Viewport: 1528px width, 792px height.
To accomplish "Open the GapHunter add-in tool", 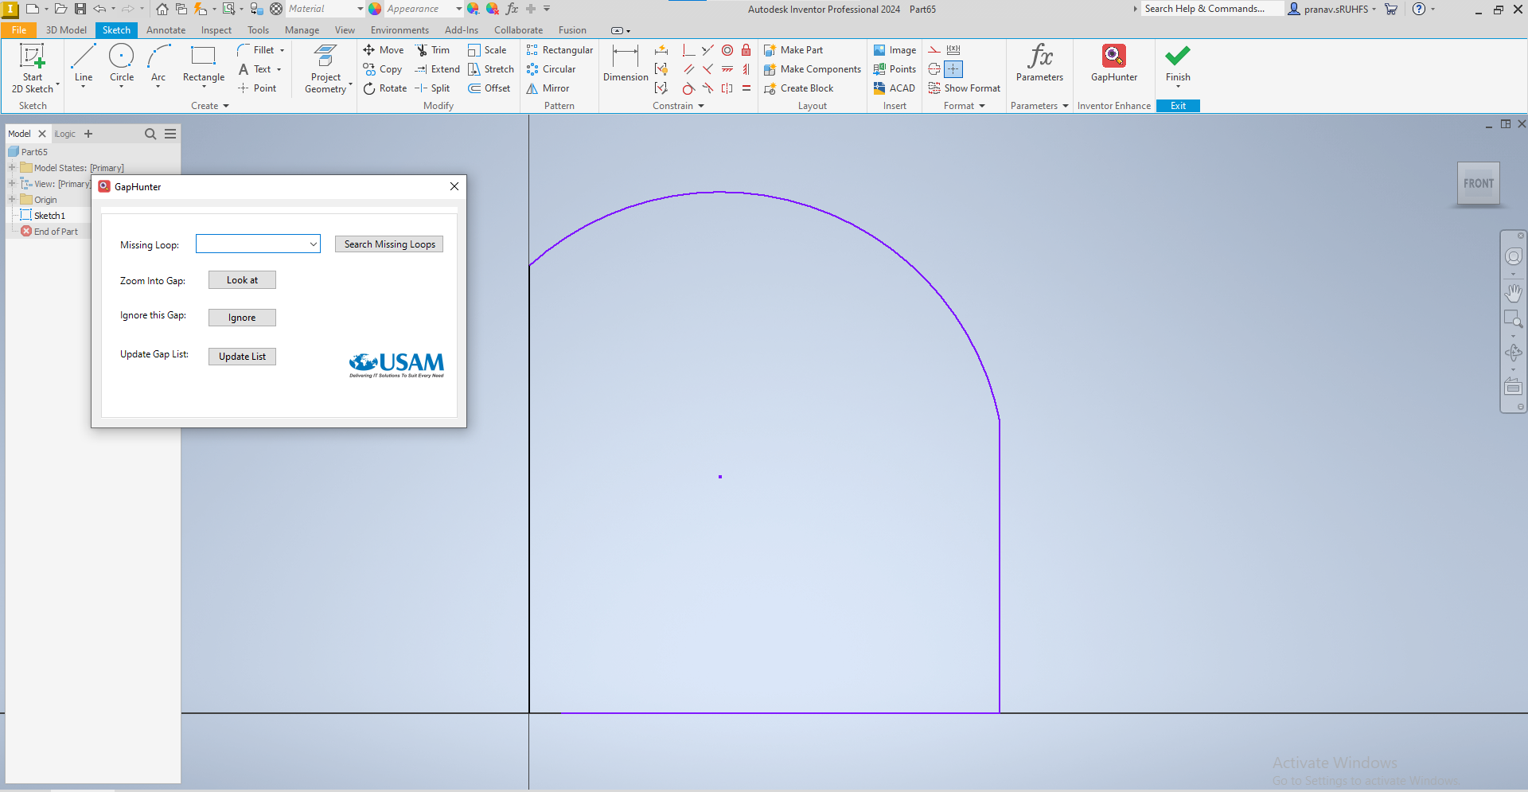I will click(1113, 64).
